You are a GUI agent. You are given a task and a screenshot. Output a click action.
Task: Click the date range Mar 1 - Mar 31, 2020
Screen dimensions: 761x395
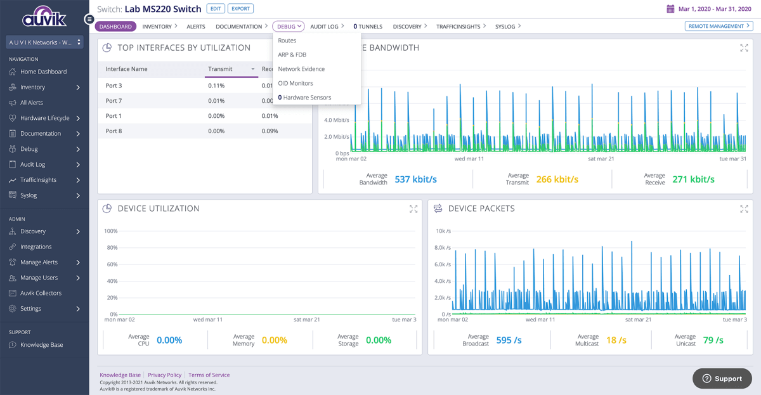tap(715, 9)
